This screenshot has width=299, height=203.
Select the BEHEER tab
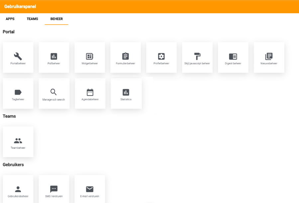pyautogui.click(x=56, y=19)
